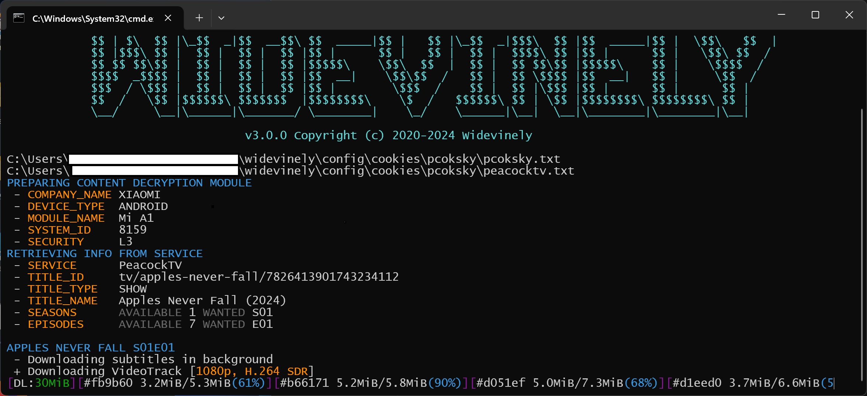Click the 8159 system ID value
867x396 pixels.
133,230
